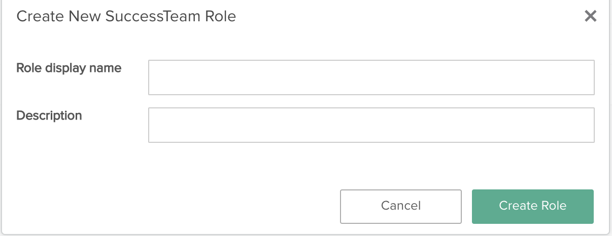Confirm the new SuccessTeam role creation
The height and width of the screenshot is (236, 612).
tap(533, 206)
